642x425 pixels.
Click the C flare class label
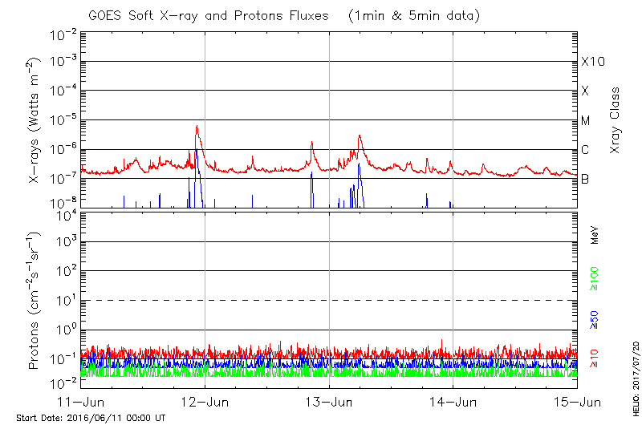pyautogui.click(x=585, y=150)
